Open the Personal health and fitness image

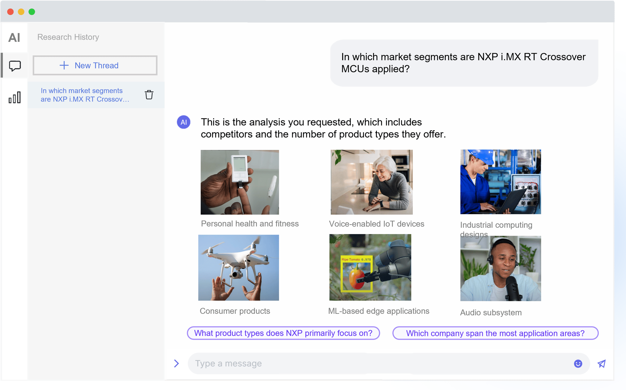pyautogui.click(x=240, y=182)
